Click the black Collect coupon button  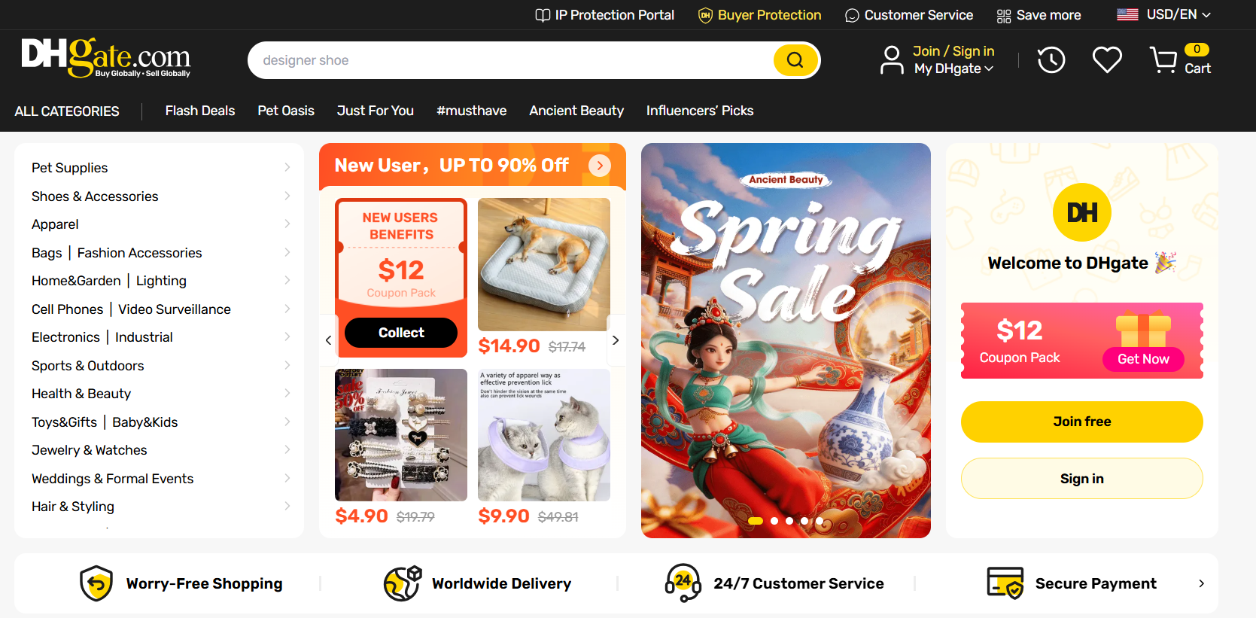401,333
